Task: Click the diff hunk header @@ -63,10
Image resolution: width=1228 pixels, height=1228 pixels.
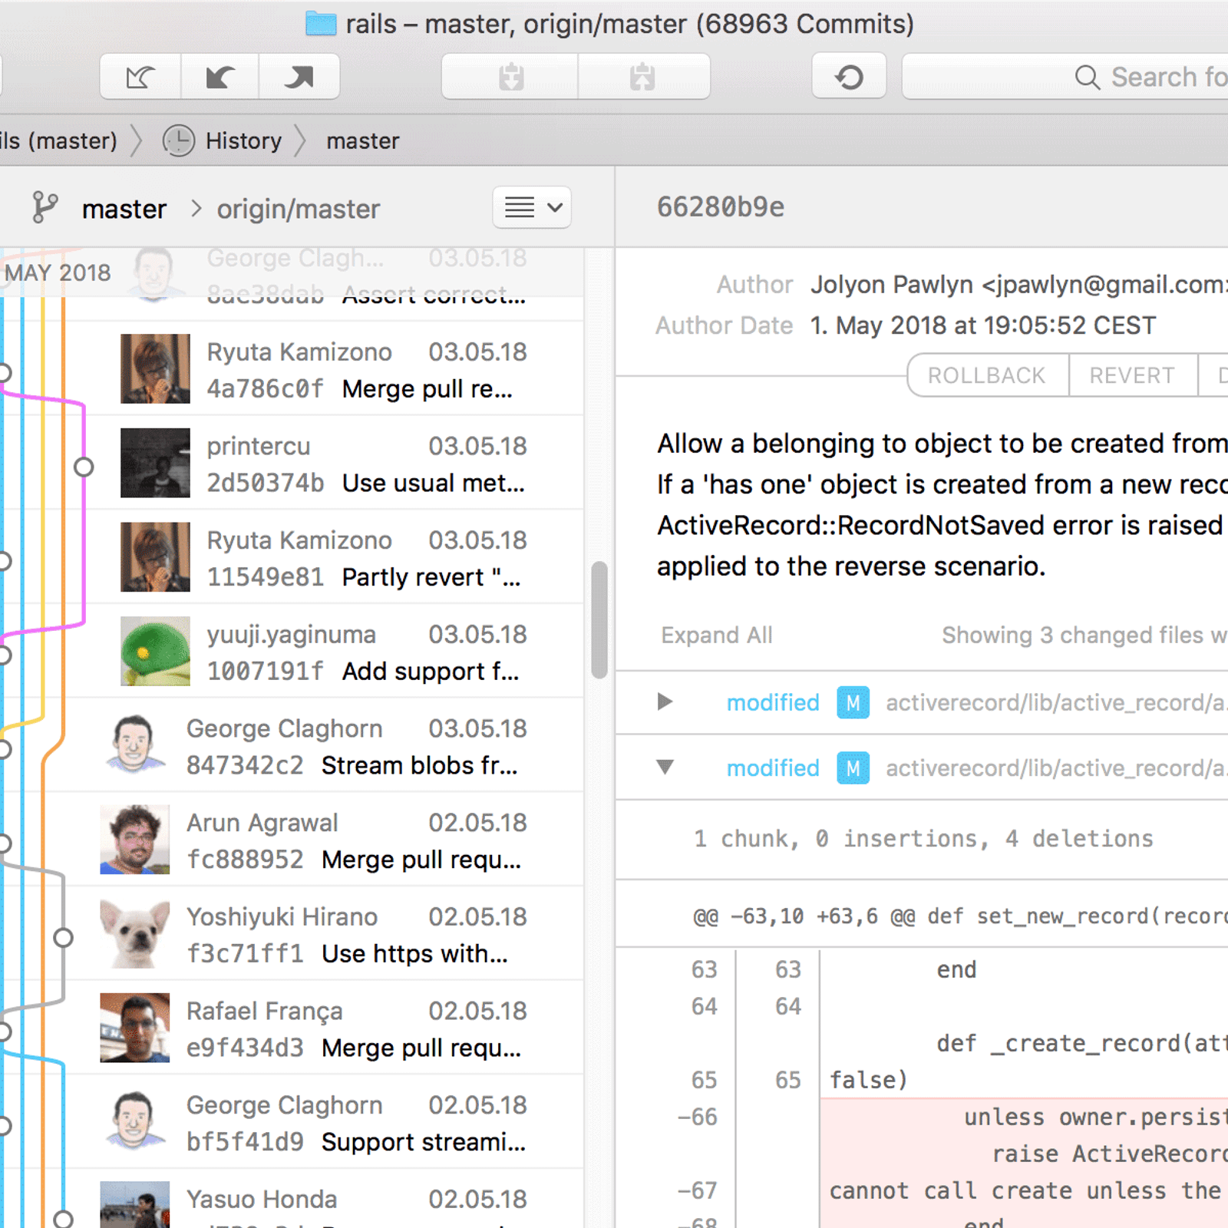Action: 959,916
